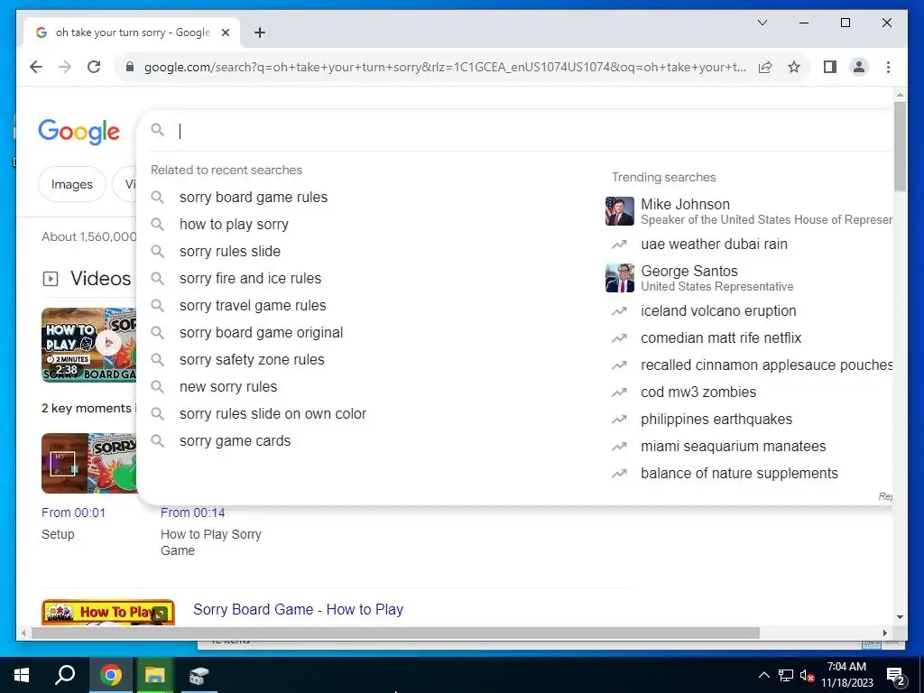Screen dimensions: 924x693
Task: Go back using the browser back arrow
Action: pyautogui.click(x=36, y=67)
